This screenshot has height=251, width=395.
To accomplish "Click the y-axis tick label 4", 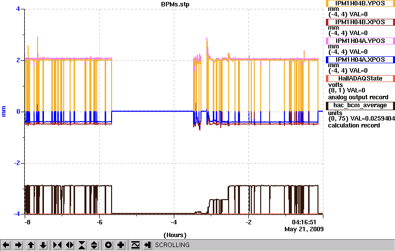I will [18, 9].
